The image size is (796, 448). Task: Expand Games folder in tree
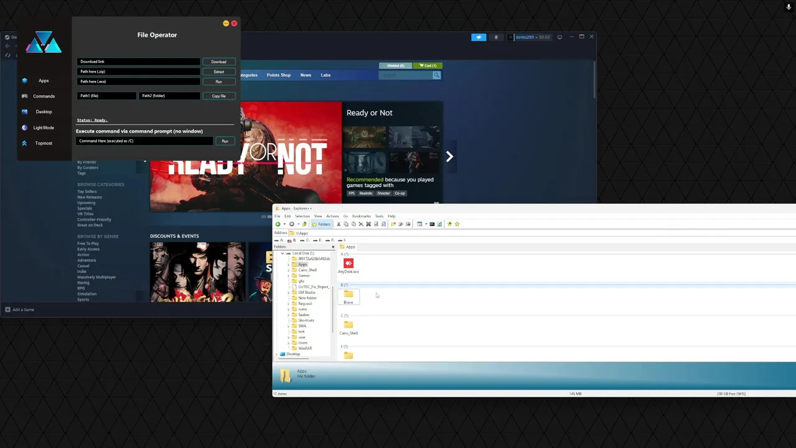(x=289, y=276)
